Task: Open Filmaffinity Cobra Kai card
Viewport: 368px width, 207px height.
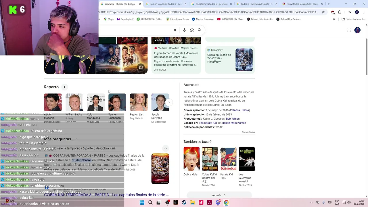Action: tap(230, 60)
